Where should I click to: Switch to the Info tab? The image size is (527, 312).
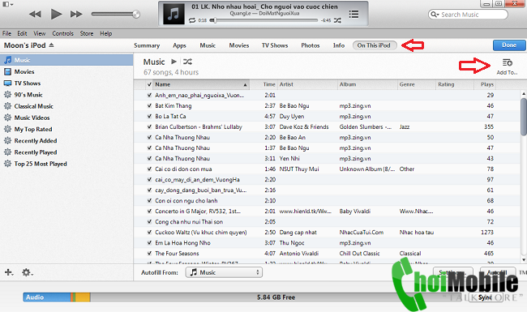[339, 45]
